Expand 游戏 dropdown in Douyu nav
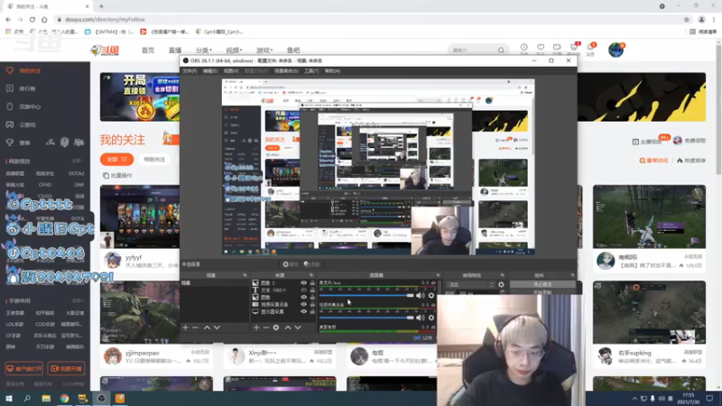 264,51
